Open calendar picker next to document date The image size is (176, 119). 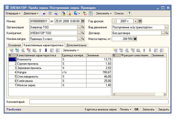[83, 21]
